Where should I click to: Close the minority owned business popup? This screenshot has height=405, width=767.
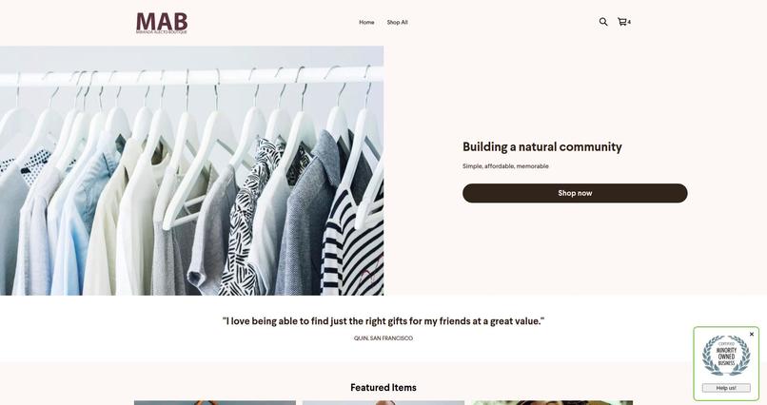click(x=752, y=334)
